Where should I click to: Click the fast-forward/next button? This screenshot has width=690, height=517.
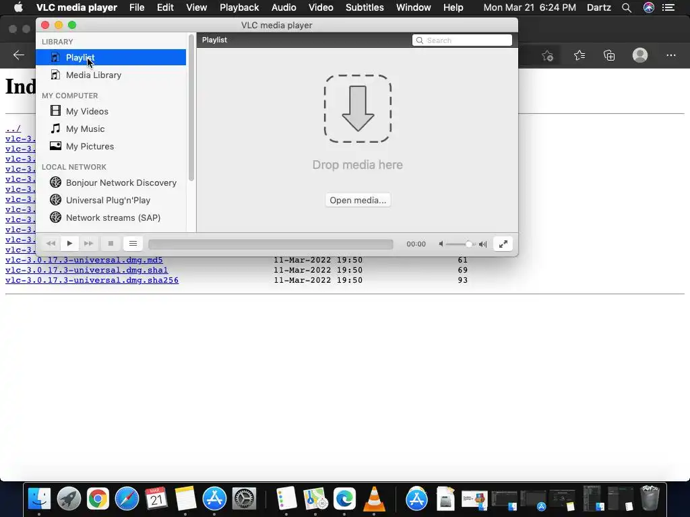[88, 244]
